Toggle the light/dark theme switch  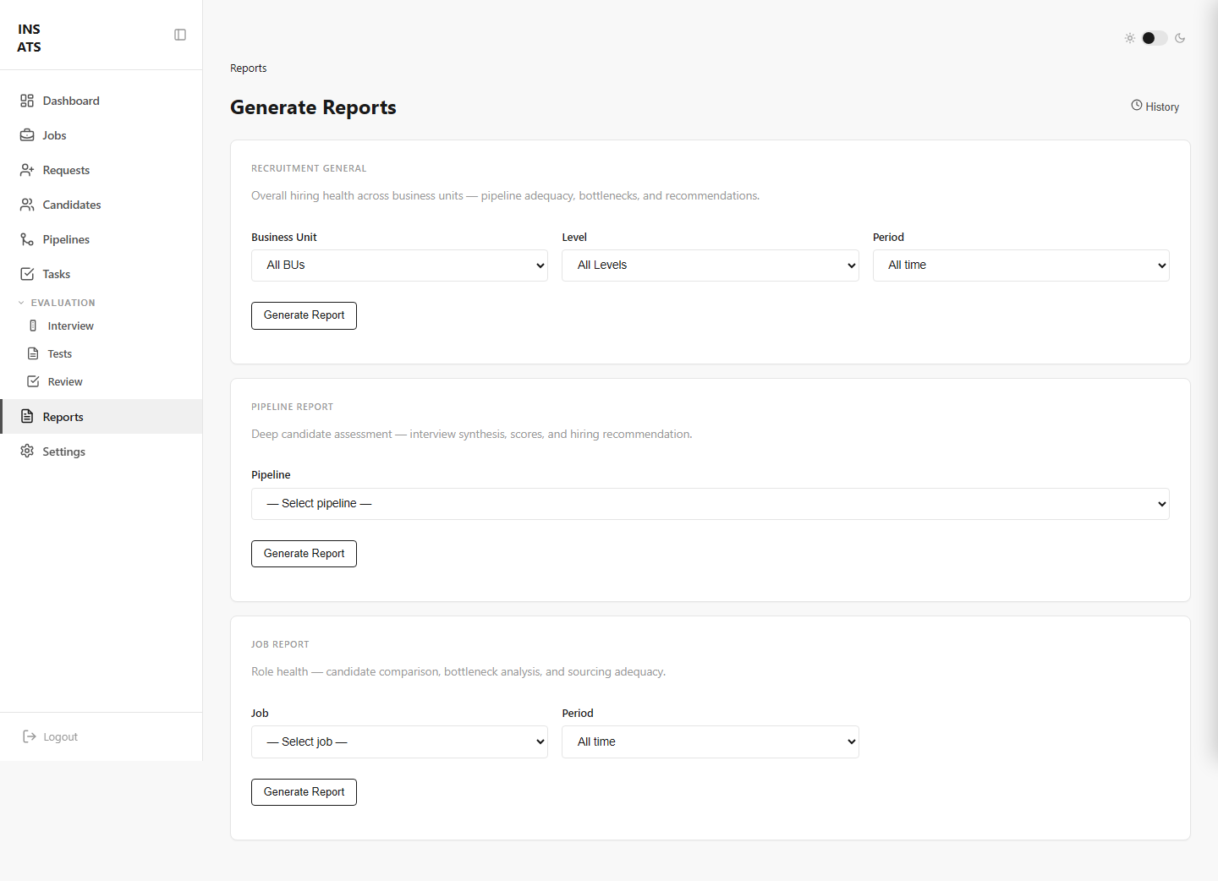point(1154,38)
